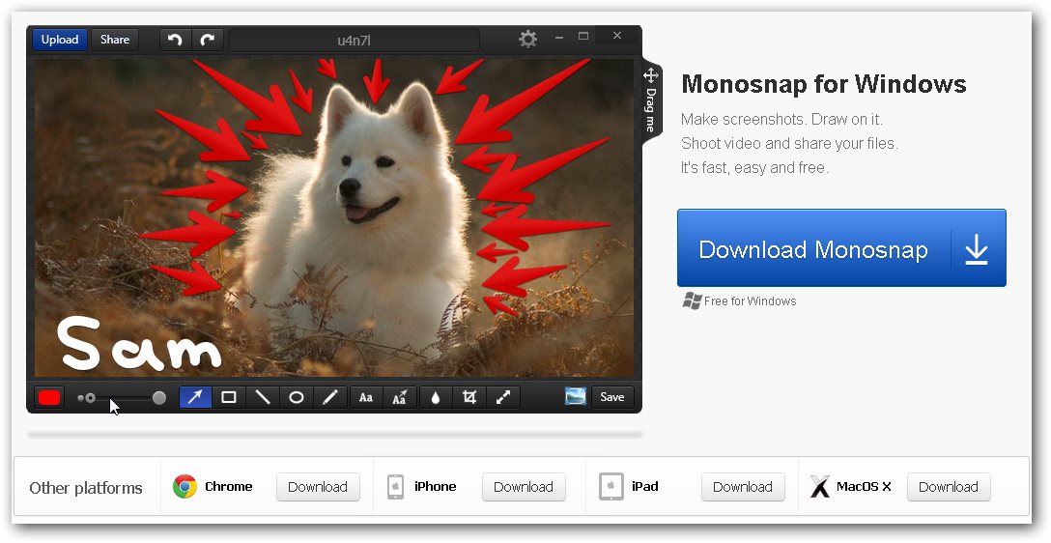
Task: Click the u4n7l file name field
Action: coord(354,41)
